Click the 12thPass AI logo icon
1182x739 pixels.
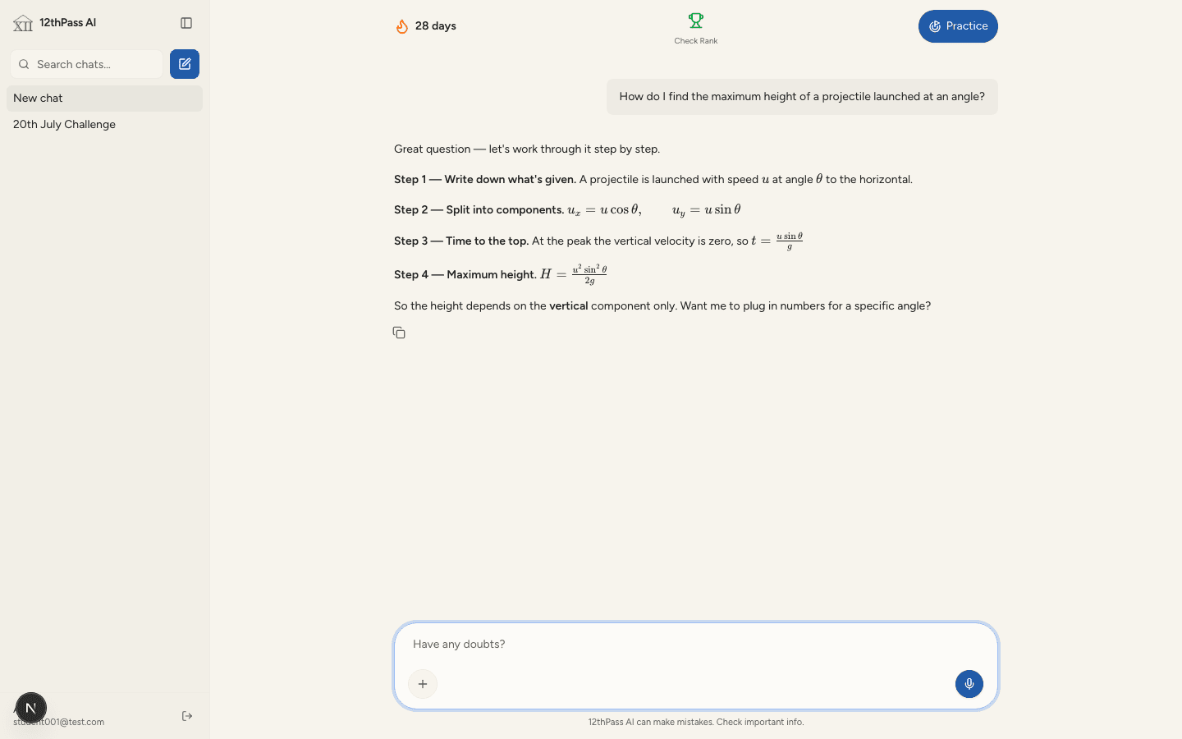pos(23,23)
